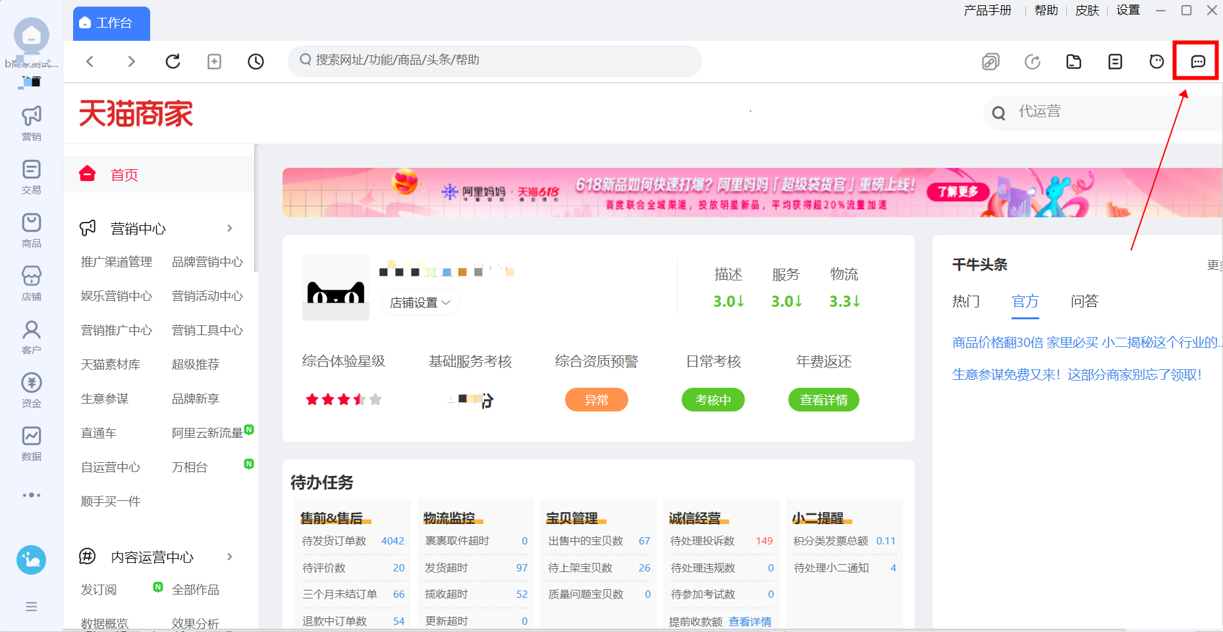Open the 帮助 menu item
1223x632 pixels.
(x=1046, y=11)
